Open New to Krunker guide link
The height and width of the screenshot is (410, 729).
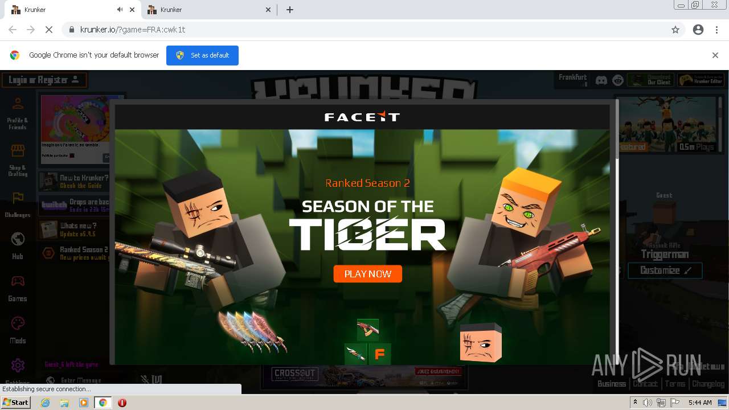click(x=74, y=182)
